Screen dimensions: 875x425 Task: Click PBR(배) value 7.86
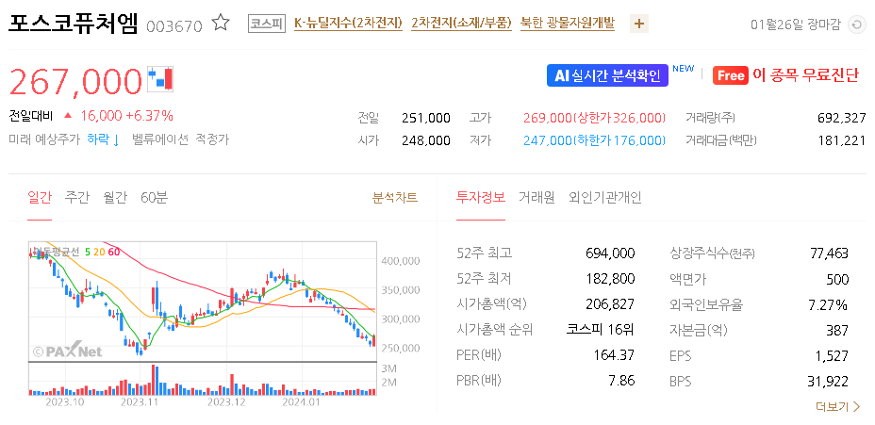pos(622,381)
